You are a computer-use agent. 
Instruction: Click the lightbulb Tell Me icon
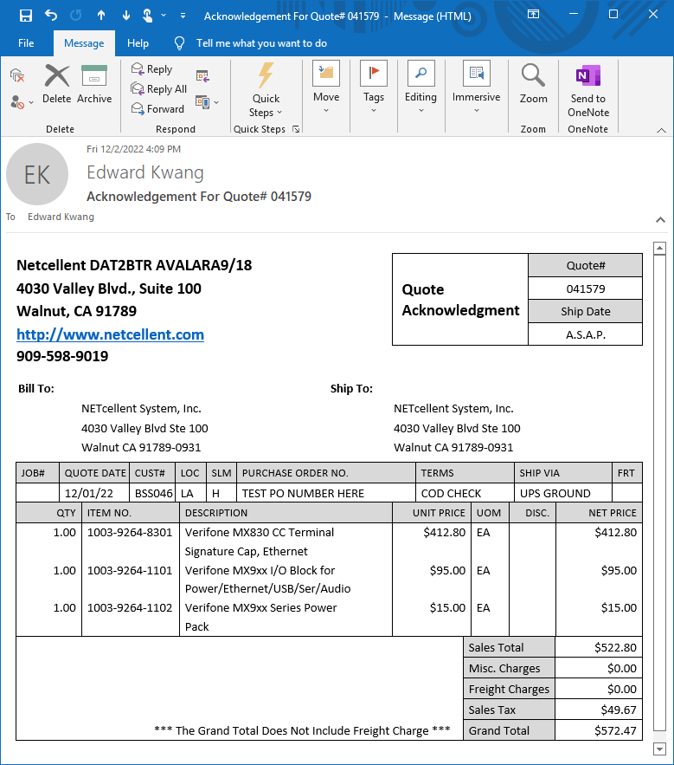[179, 43]
